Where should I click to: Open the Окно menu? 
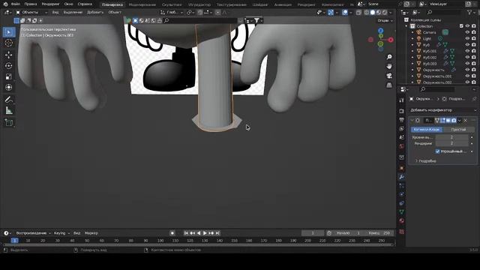point(68,4)
